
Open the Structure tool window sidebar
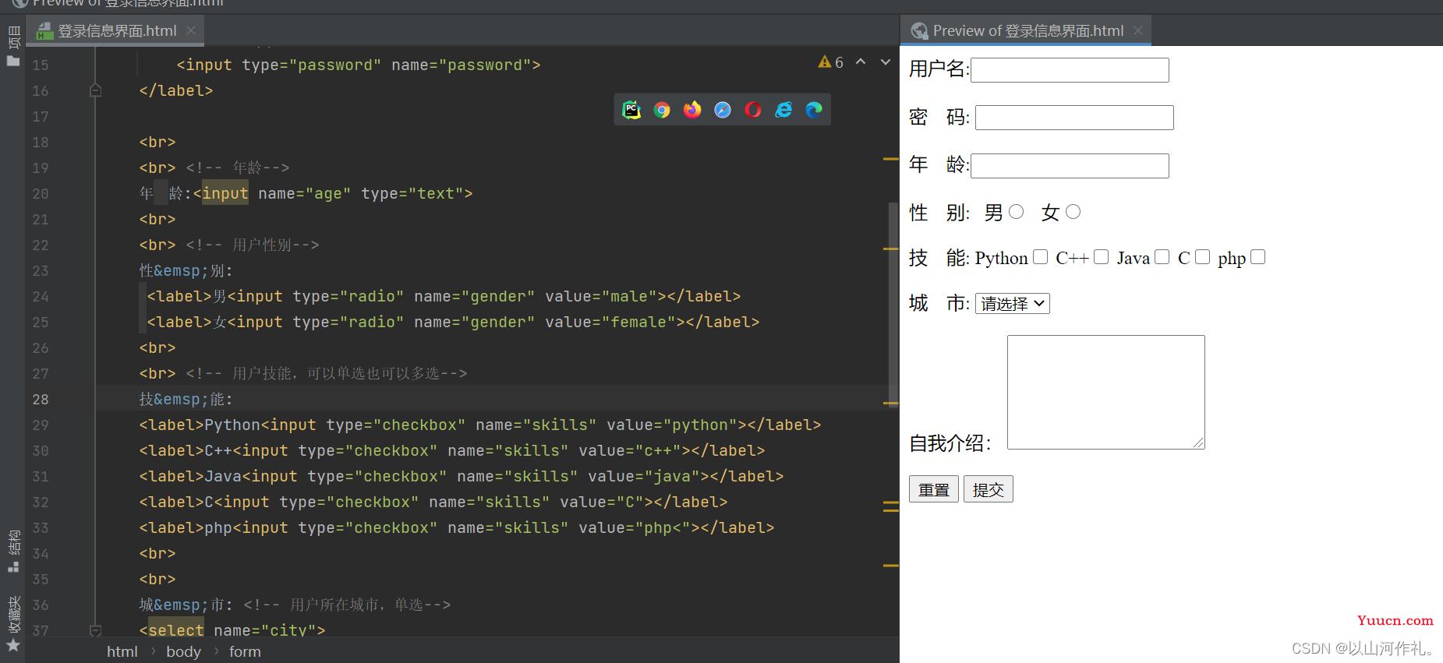tap(13, 551)
